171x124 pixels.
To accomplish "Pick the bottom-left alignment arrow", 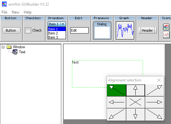I will point(116,114).
